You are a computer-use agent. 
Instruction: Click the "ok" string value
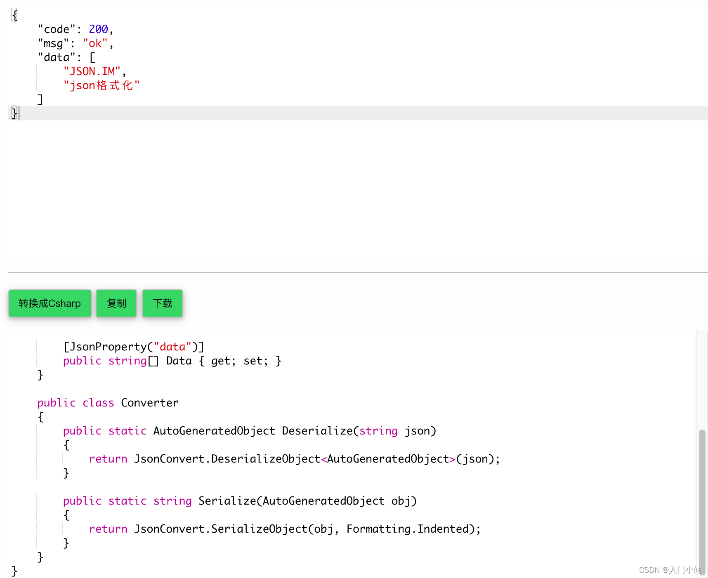point(95,43)
